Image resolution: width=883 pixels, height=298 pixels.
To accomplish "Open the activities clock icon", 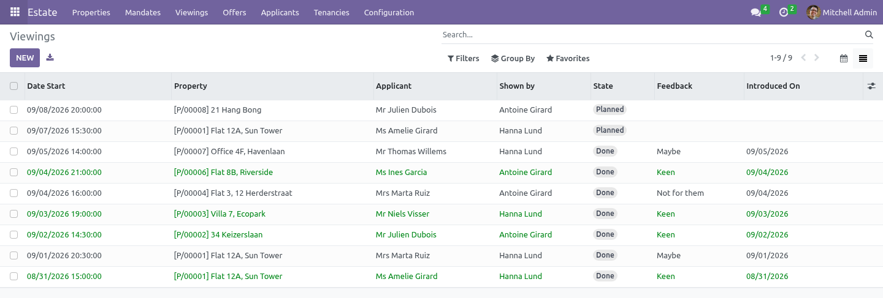I will pos(783,12).
